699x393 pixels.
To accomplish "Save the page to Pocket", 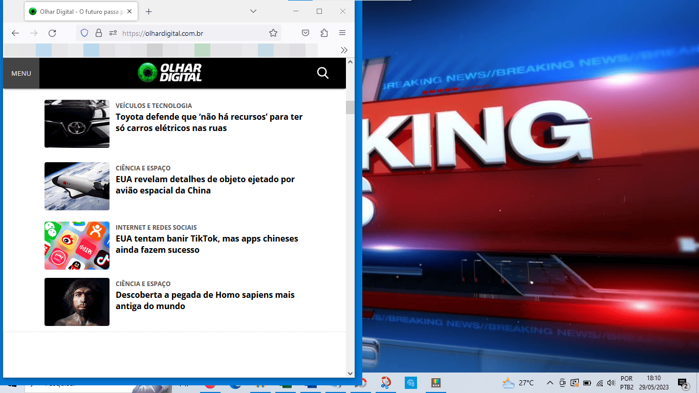I will click(305, 33).
